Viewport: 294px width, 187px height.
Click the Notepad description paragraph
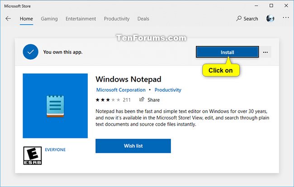182,118
